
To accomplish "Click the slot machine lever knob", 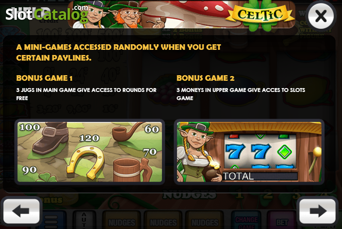I will [317, 152].
